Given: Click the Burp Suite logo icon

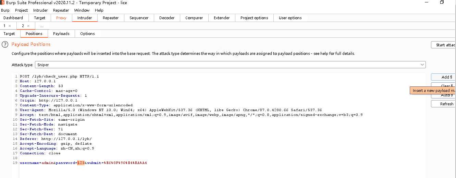Looking at the screenshot, I should 2,2.
